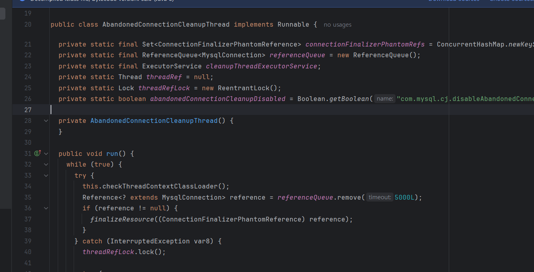Click the referenceQueue field on line 22
This screenshot has height=272, width=534.
coord(297,55)
